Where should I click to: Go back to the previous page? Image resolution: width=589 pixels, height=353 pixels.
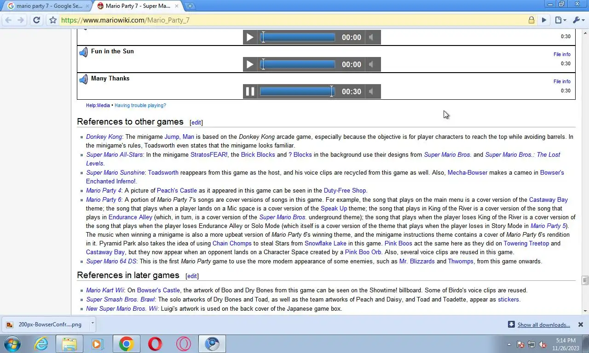(8, 20)
